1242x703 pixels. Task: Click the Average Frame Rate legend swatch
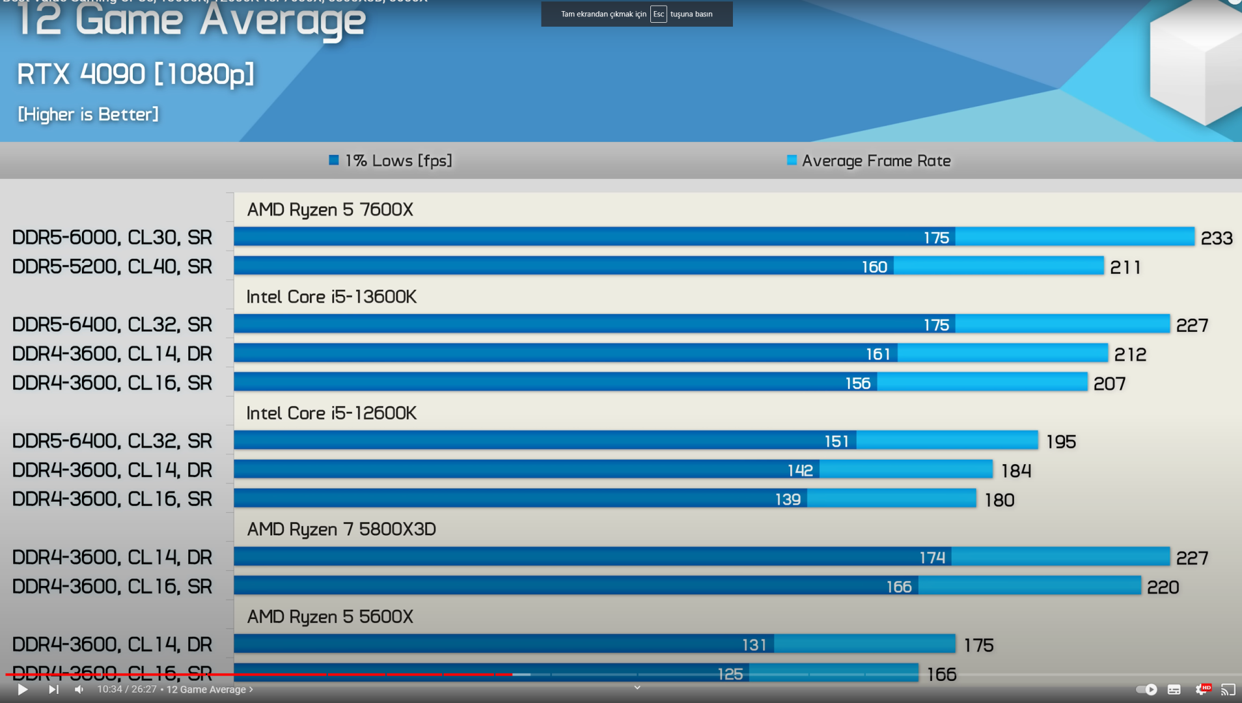[x=792, y=160]
